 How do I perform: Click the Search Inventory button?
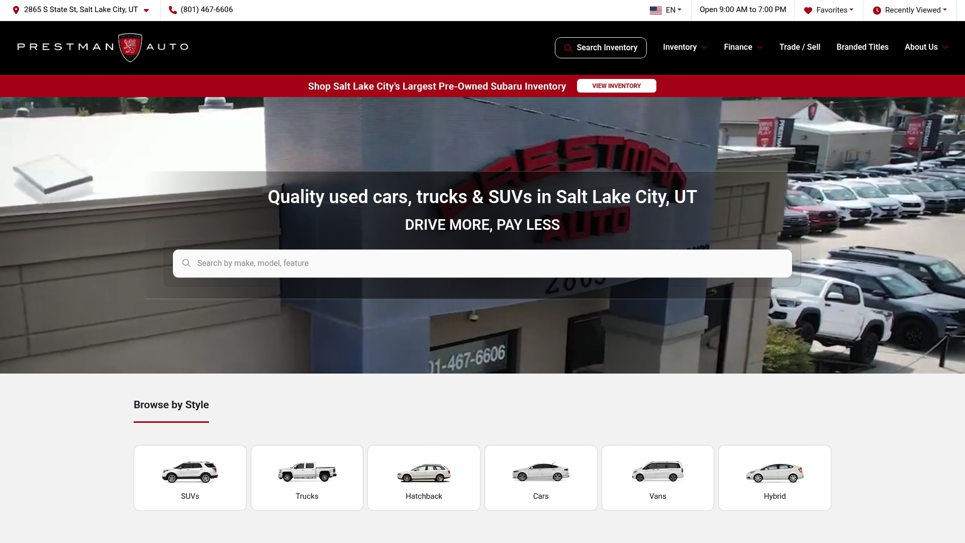[601, 48]
